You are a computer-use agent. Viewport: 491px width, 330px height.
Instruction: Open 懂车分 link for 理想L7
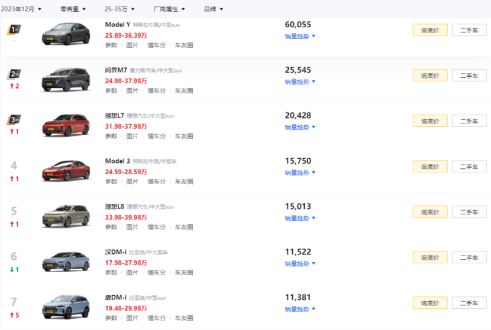(x=156, y=136)
